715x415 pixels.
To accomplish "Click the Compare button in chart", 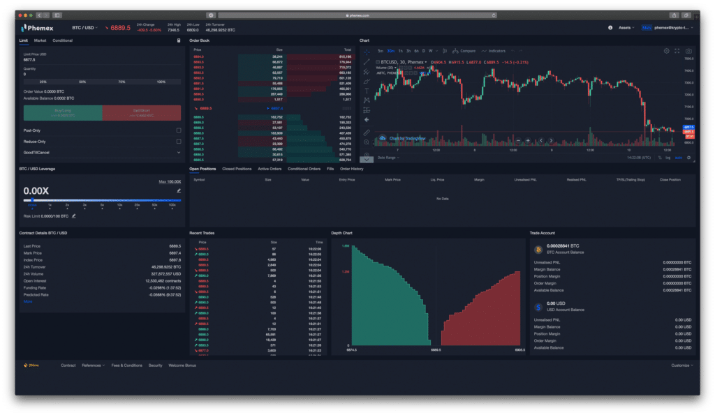I will [x=464, y=51].
